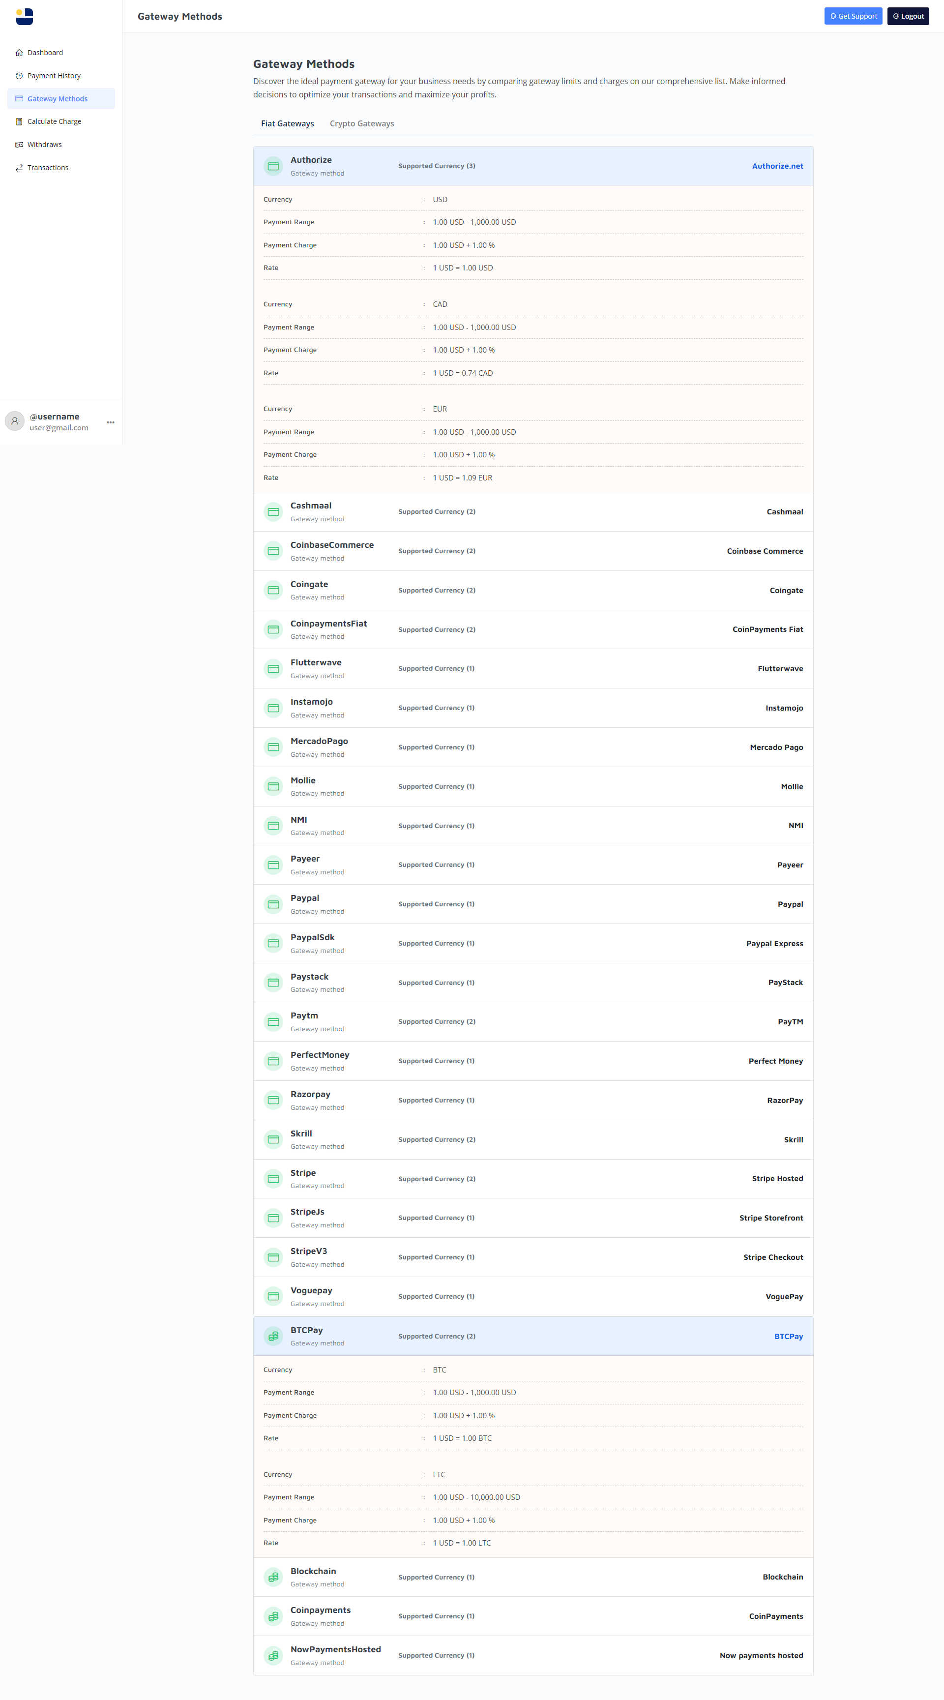
Task: Click the Now payments hosted label
Action: [761, 1655]
